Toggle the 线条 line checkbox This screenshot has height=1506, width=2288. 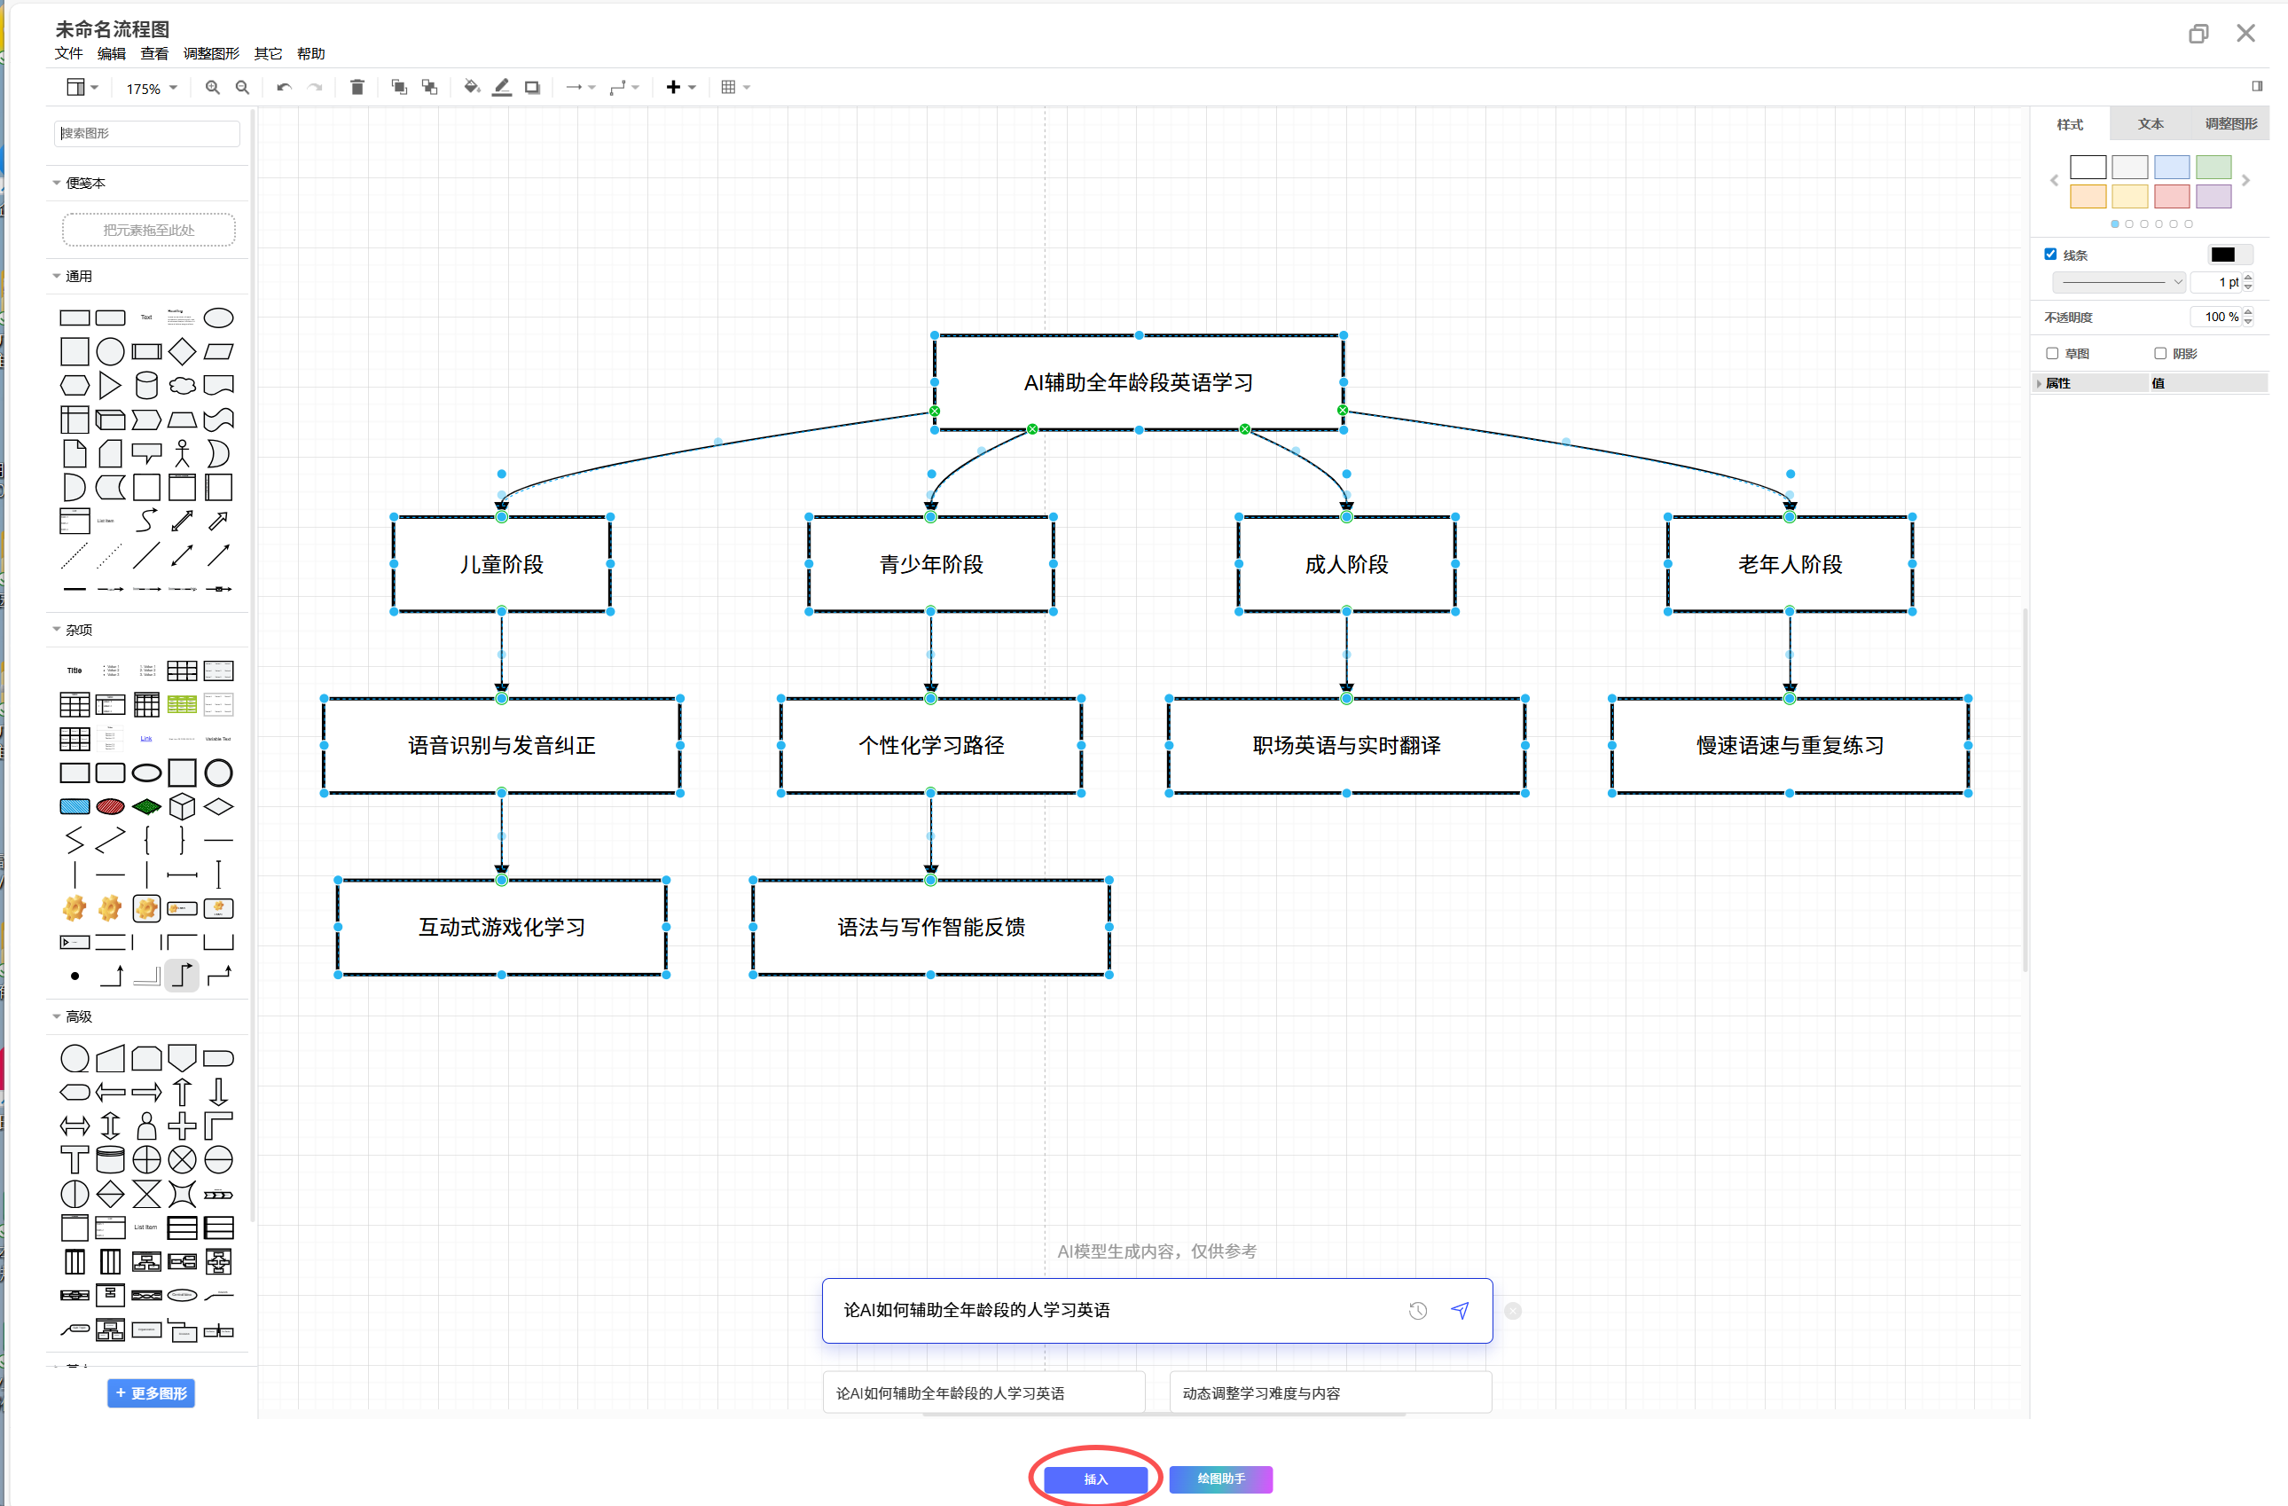(2050, 254)
